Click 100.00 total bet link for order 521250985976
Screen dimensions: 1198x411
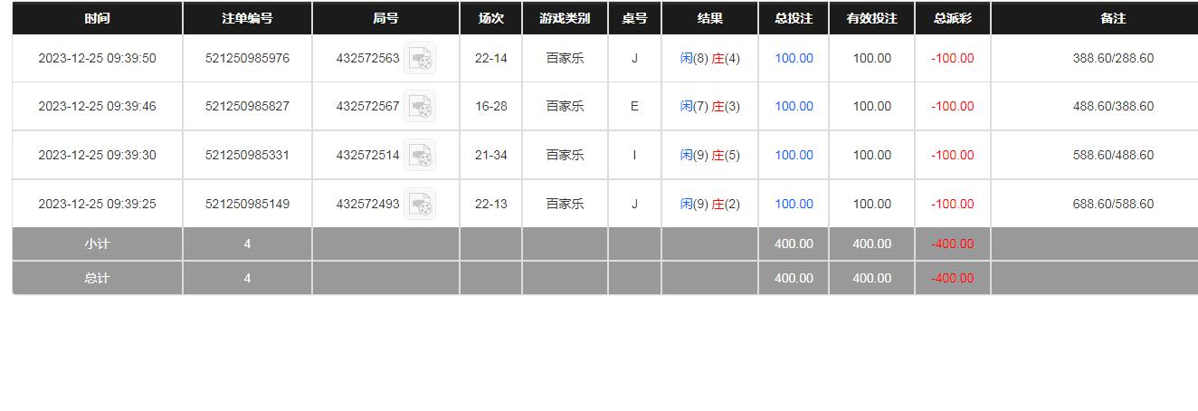pos(794,58)
